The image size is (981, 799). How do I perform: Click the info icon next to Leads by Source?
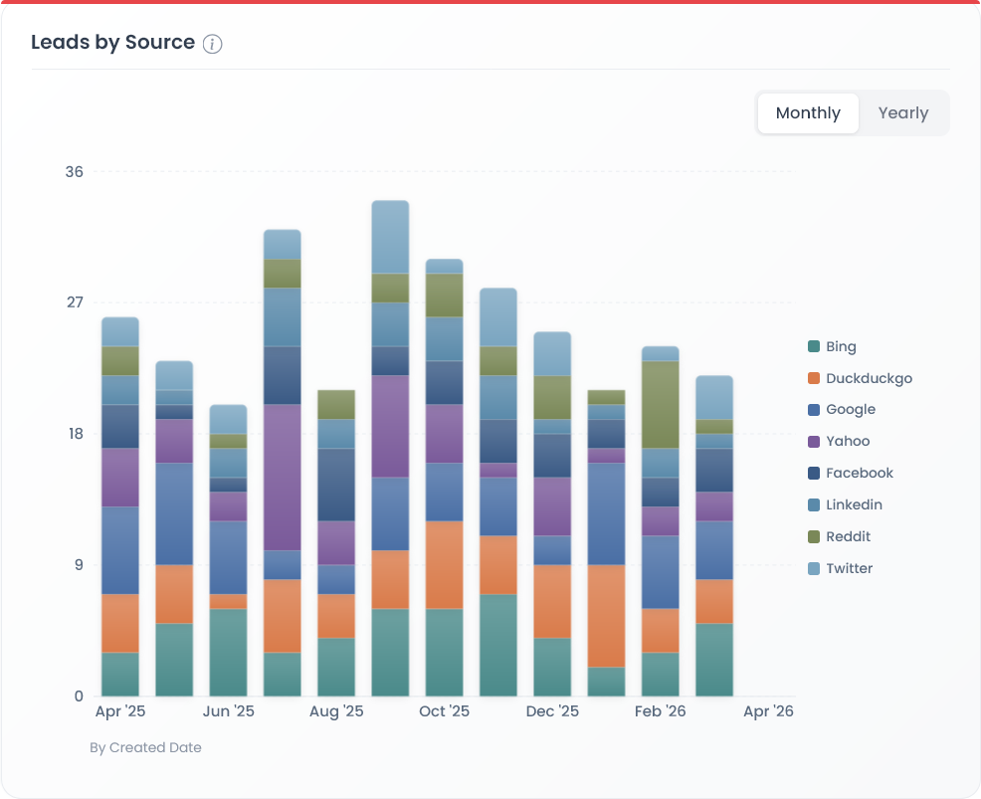pos(214,43)
